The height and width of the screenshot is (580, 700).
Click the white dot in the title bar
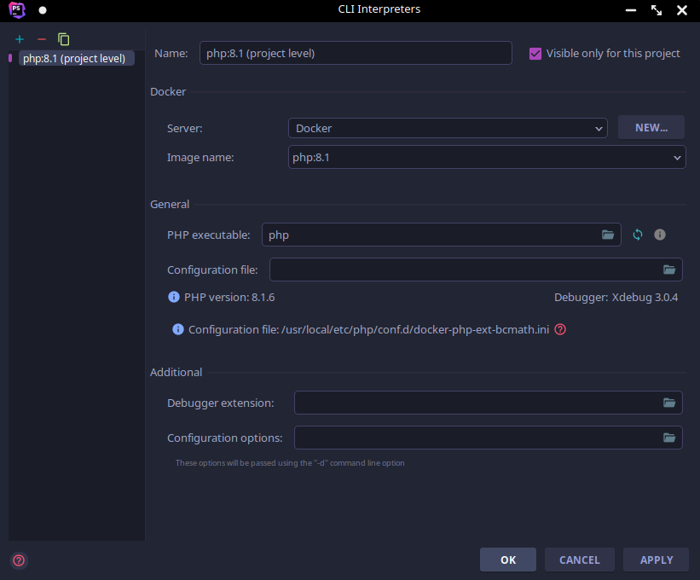[43, 10]
